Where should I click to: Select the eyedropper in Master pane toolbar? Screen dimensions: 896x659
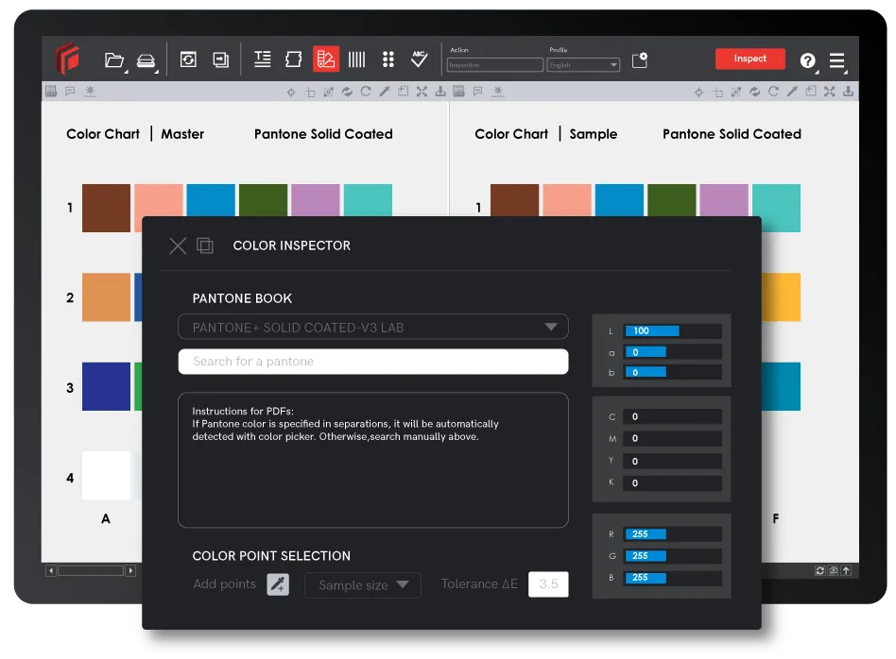(385, 92)
